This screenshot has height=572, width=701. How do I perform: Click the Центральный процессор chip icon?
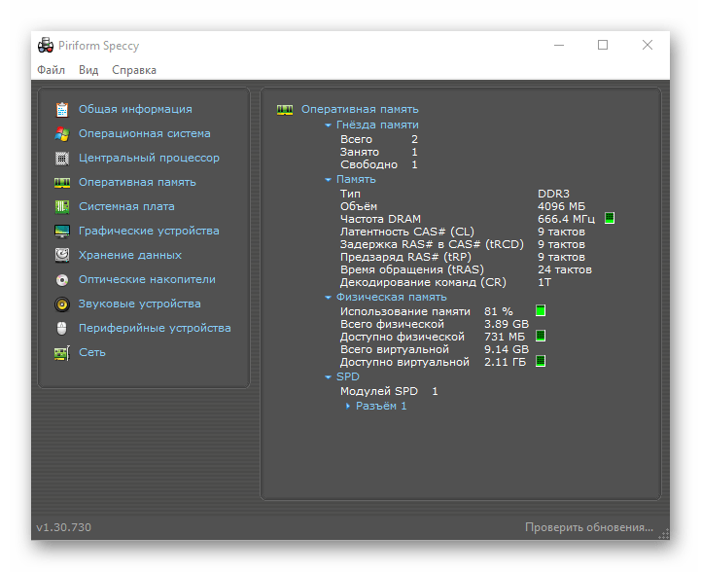(62, 158)
